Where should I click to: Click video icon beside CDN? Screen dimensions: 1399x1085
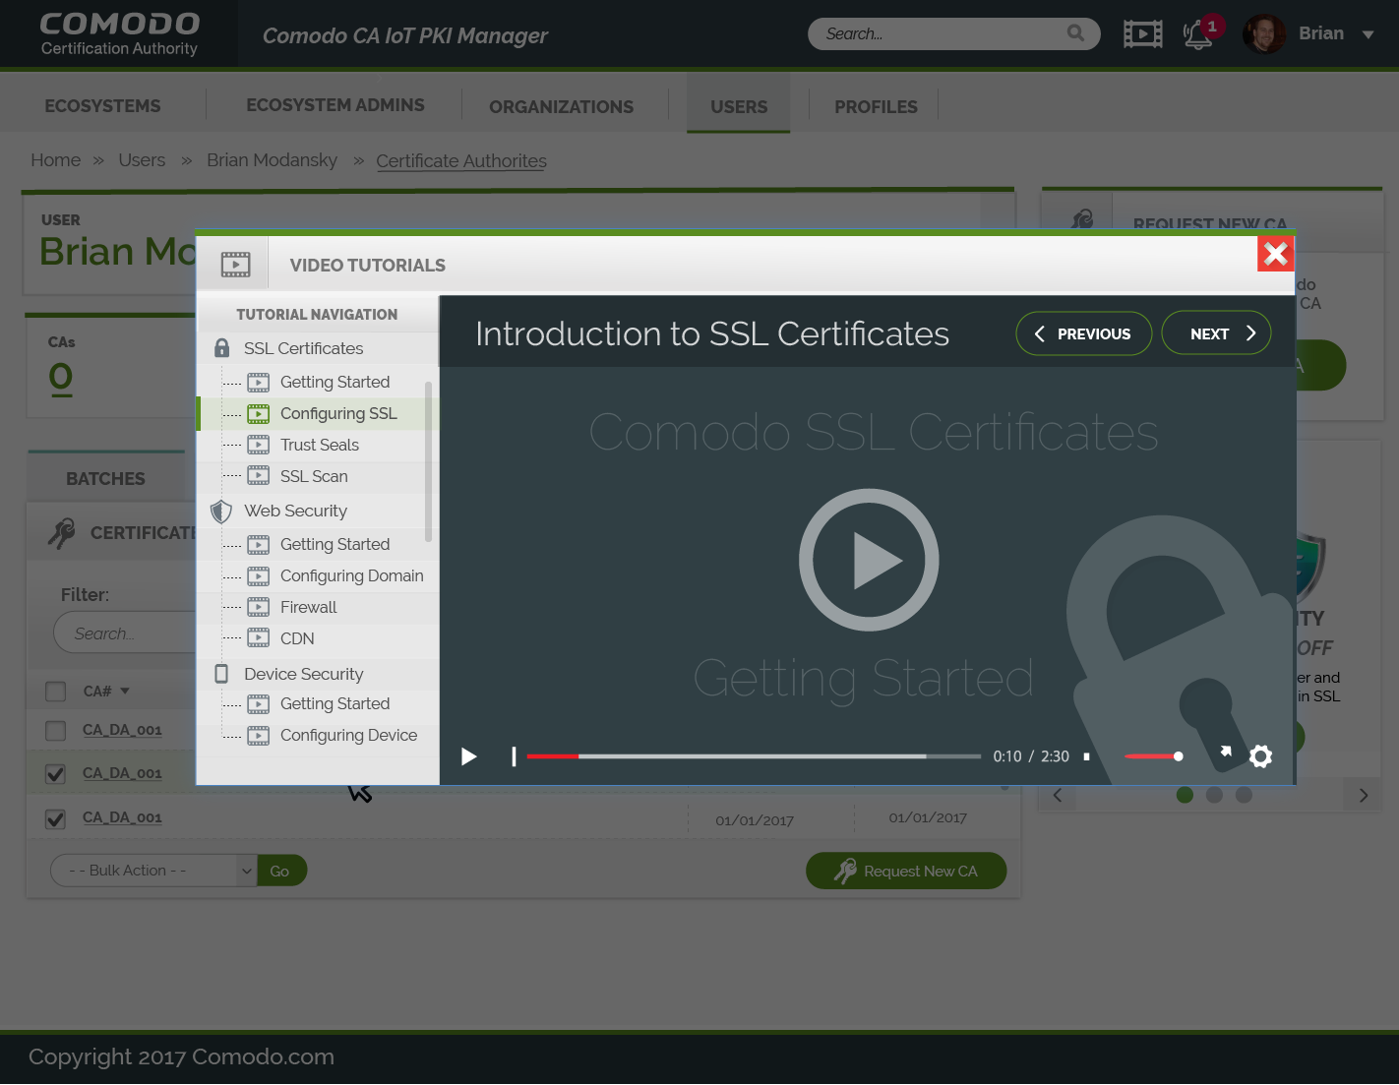coord(258,638)
